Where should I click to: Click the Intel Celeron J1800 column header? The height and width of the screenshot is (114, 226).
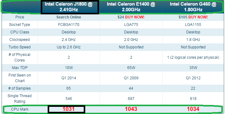[69, 7]
